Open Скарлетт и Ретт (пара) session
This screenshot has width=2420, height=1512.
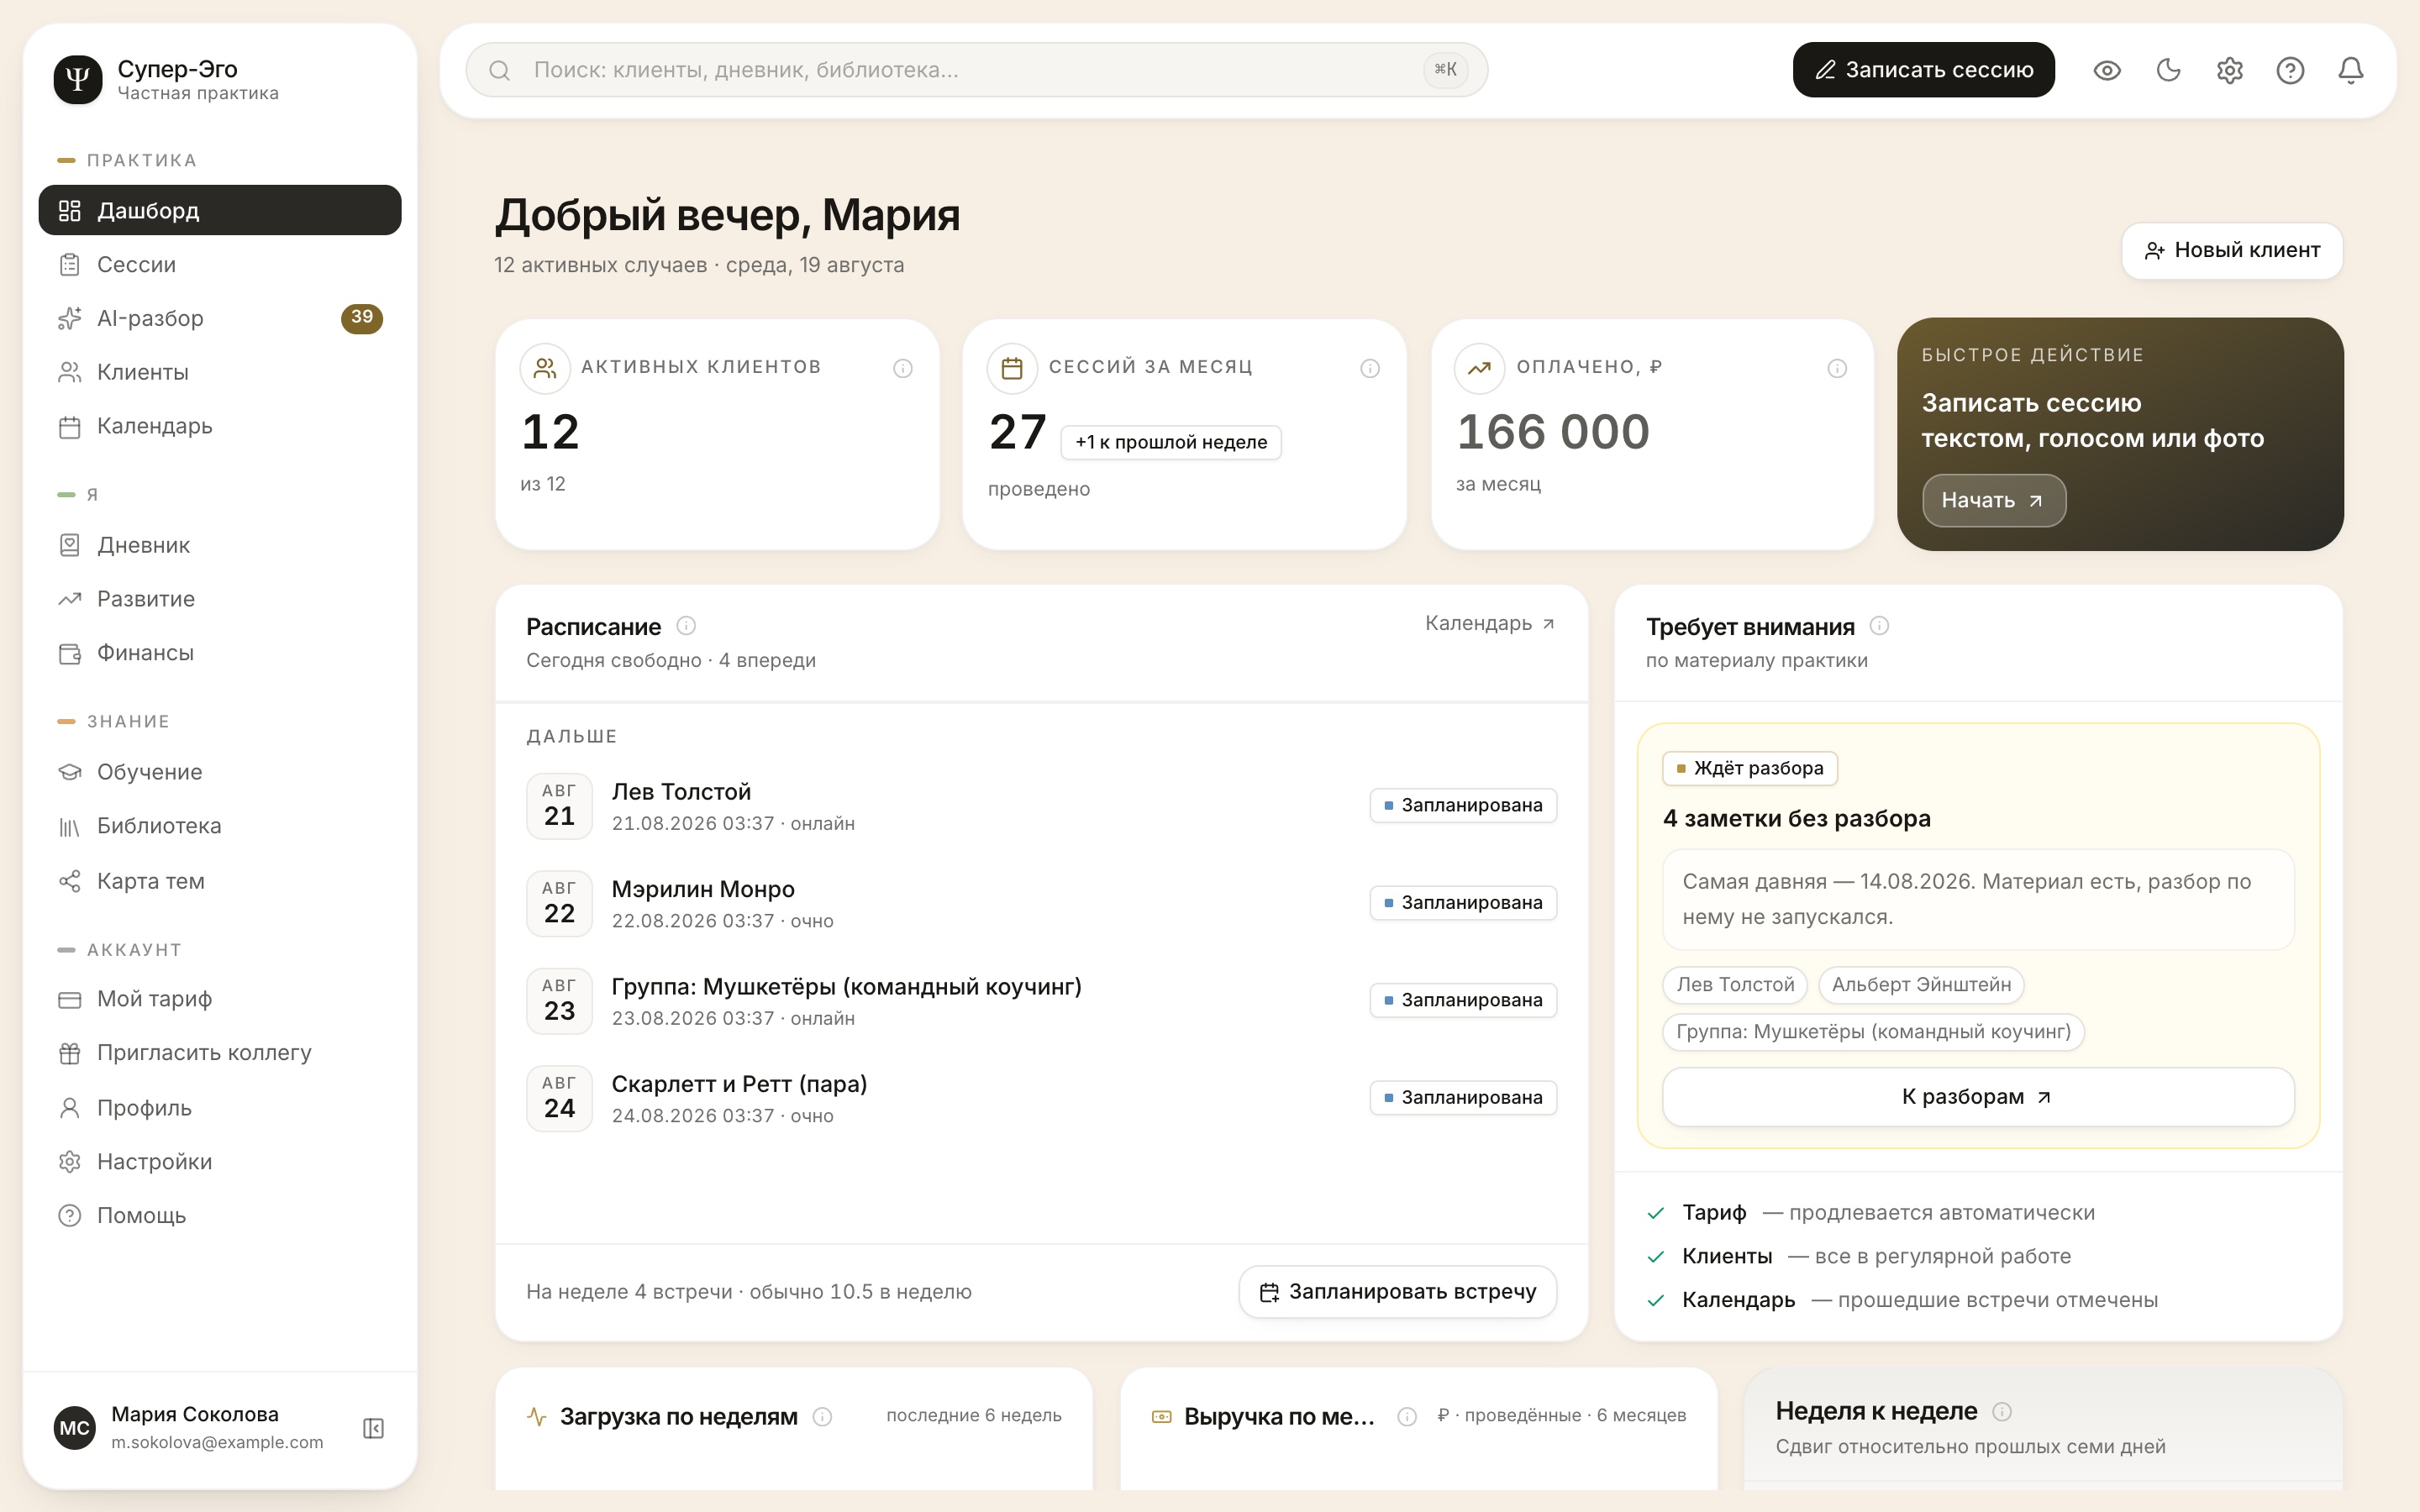click(1041, 1098)
